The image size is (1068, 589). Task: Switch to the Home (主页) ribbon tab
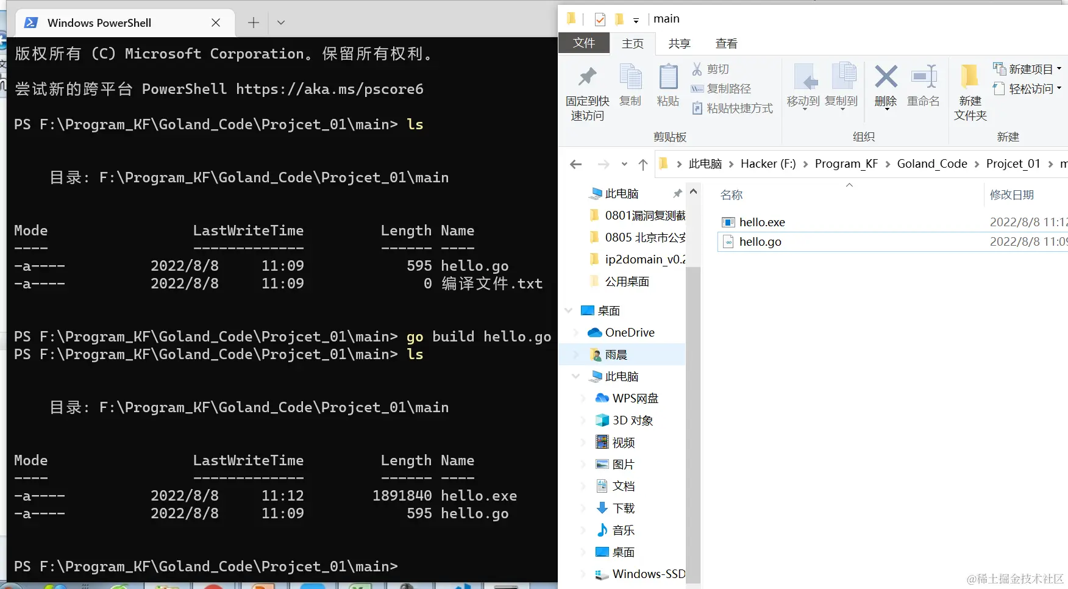pyautogui.click(x=633, y=43)
